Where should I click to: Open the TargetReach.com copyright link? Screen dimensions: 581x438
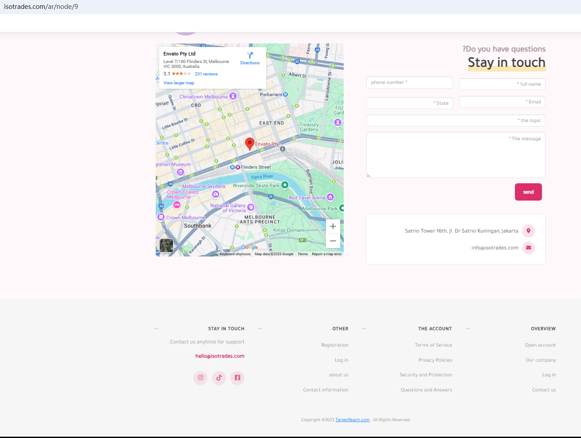coord(352,420)
